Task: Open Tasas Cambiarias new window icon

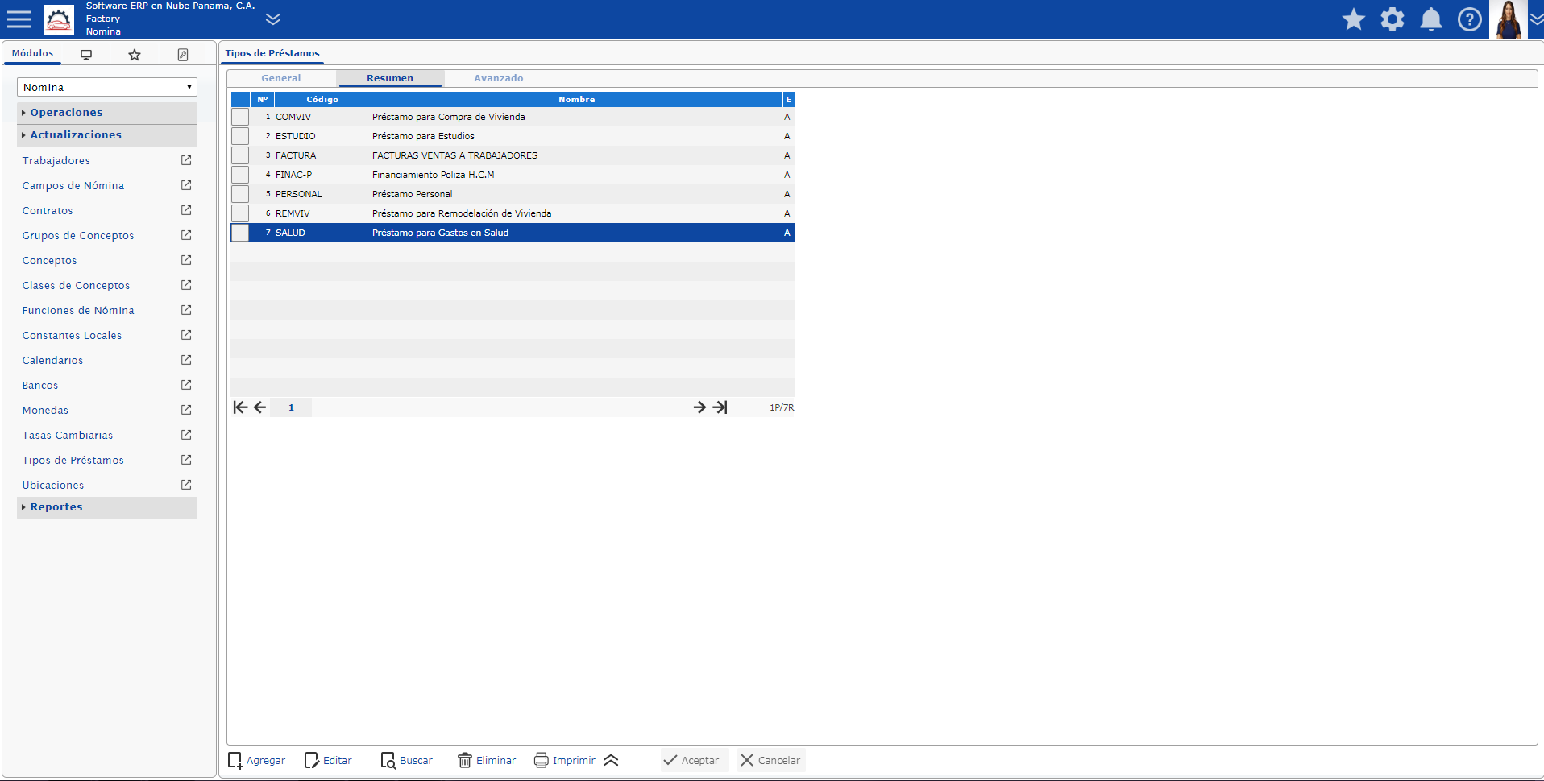Action: point(186,435)
